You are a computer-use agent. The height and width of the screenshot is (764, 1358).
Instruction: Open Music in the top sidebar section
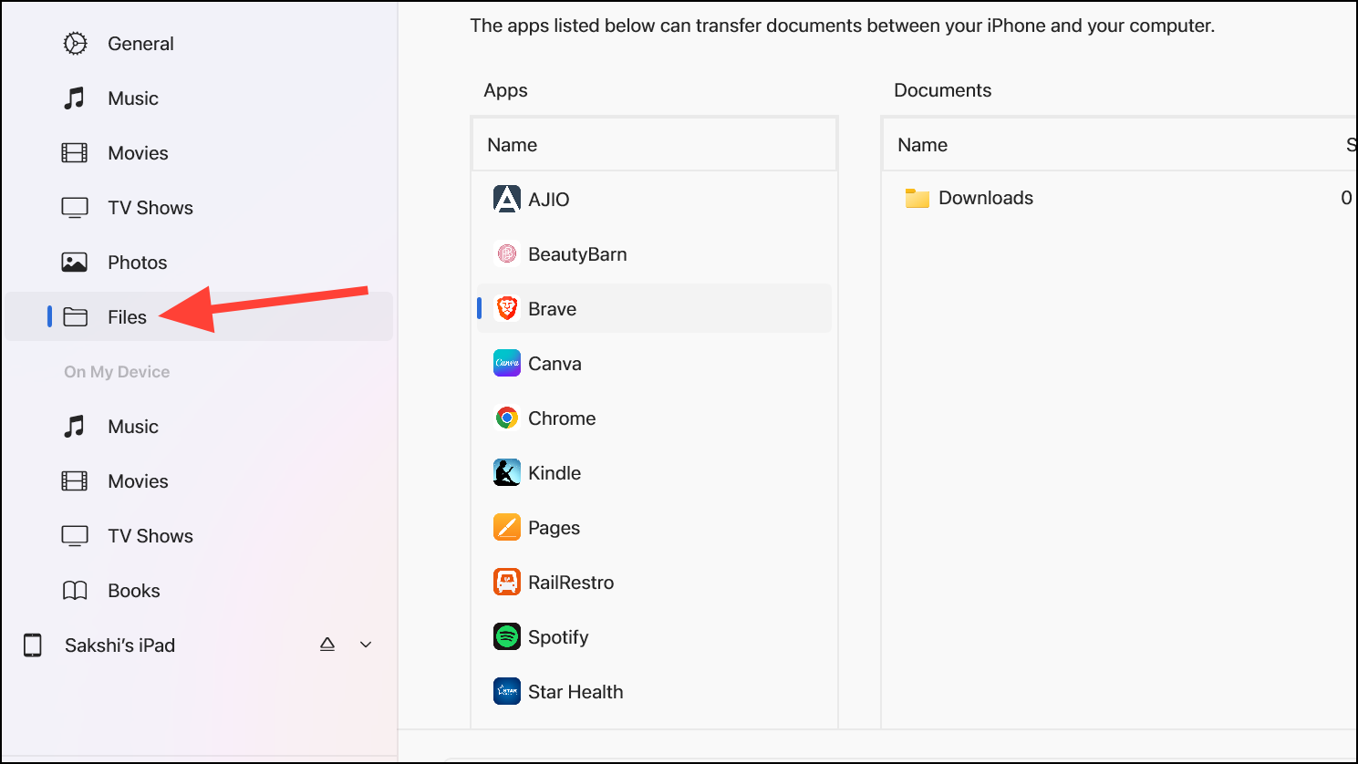coord(133,98)
